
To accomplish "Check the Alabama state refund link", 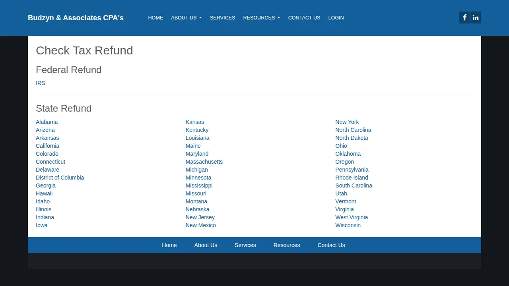I will (47, 122).
